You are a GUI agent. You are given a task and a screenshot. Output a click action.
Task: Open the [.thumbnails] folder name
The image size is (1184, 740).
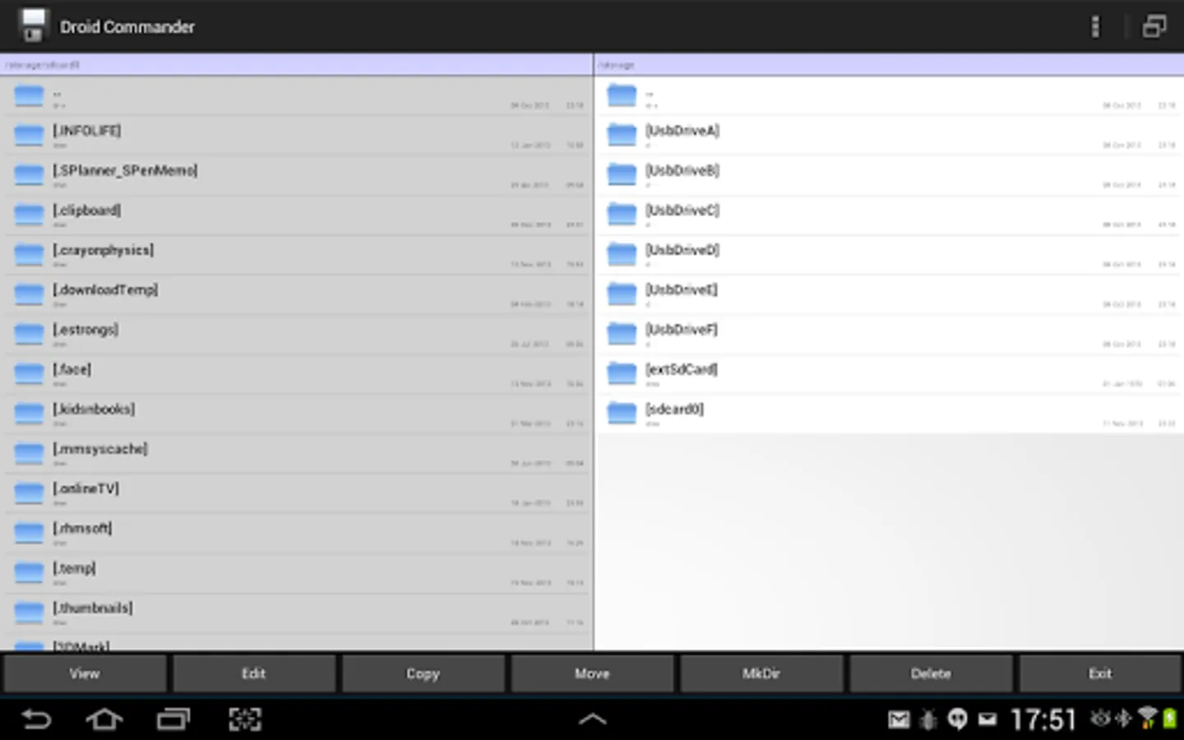pyautogui.click(x=93, y=608)
